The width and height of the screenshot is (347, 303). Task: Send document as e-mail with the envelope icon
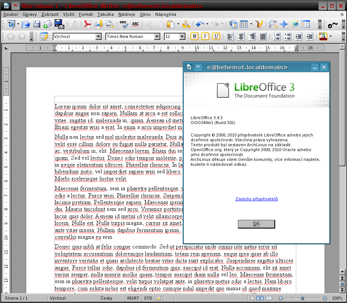(x=47, y=24)
